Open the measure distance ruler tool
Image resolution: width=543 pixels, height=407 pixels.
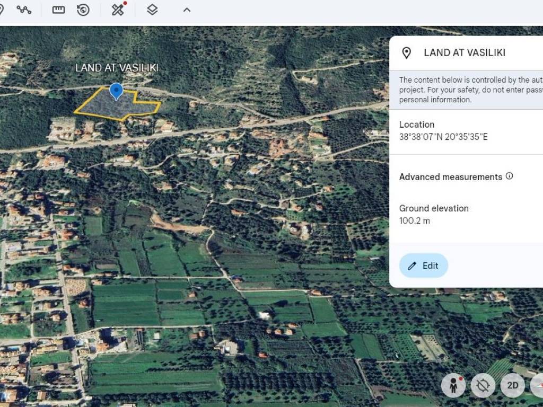tap(58, 10)
